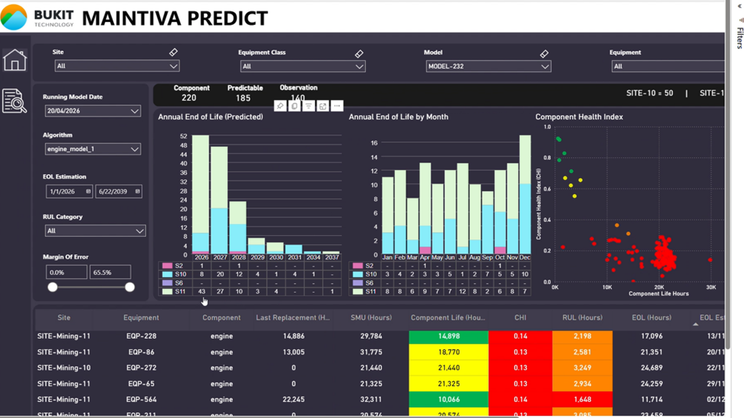The width and height of the screenshot is (744, 418).
Task: Click the green Component Life value 14,898
Action: pyautogui.click(x=449, y=336)
